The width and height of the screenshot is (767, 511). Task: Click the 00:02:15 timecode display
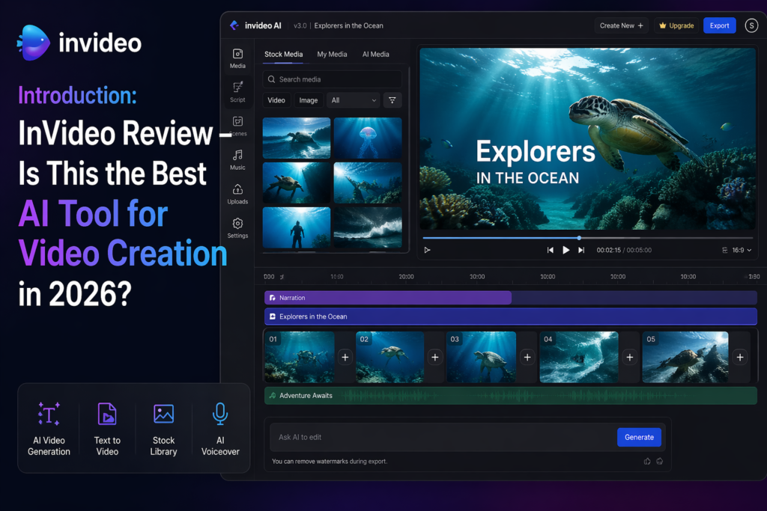(608, 250)
